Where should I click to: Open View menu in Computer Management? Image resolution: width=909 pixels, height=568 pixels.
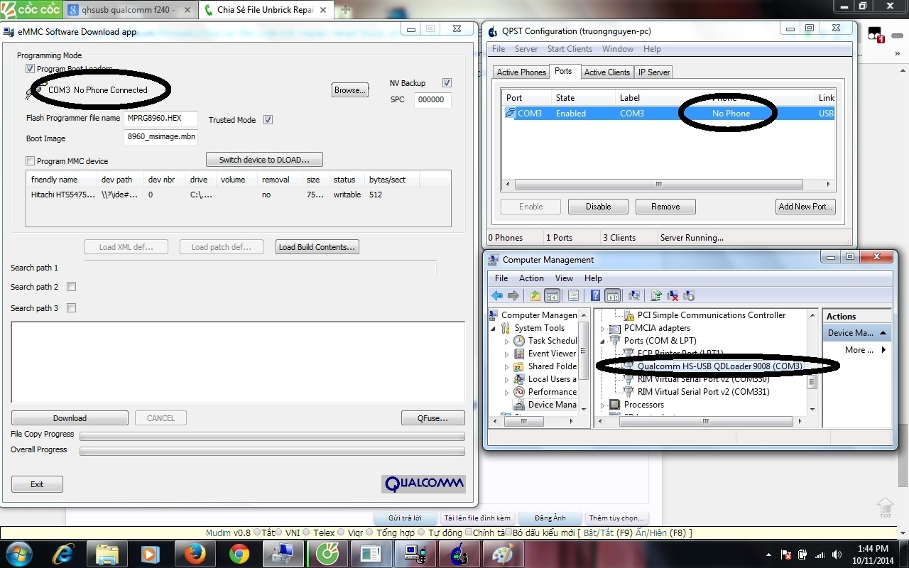[564, 278]
